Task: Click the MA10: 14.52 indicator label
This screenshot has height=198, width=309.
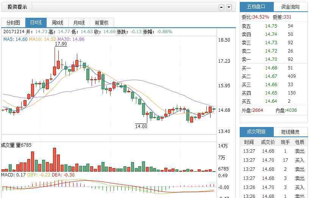Action: point(42,39)
